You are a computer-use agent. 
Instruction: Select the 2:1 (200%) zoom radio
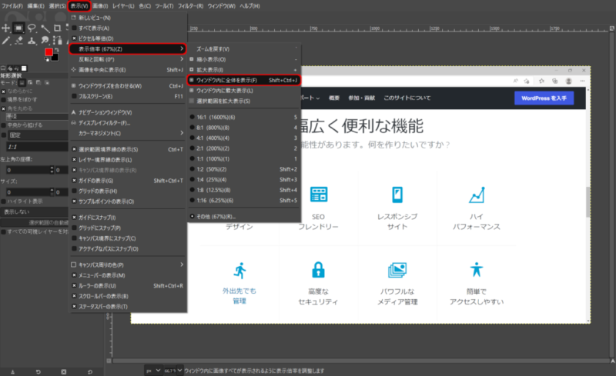point(192,148)
